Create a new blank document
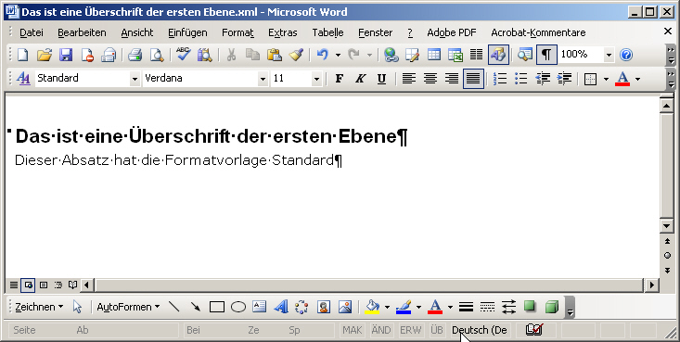 (x=22, y=55)
